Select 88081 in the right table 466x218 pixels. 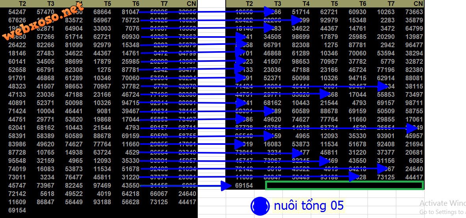(x=414, y=78)
